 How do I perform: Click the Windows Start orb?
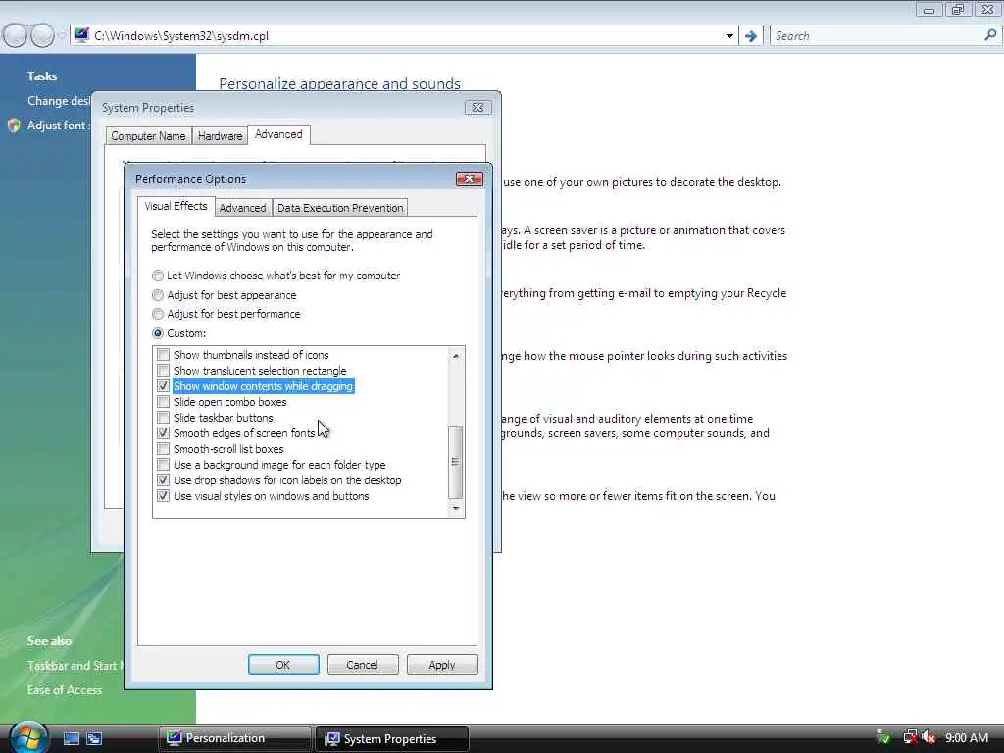28,736
